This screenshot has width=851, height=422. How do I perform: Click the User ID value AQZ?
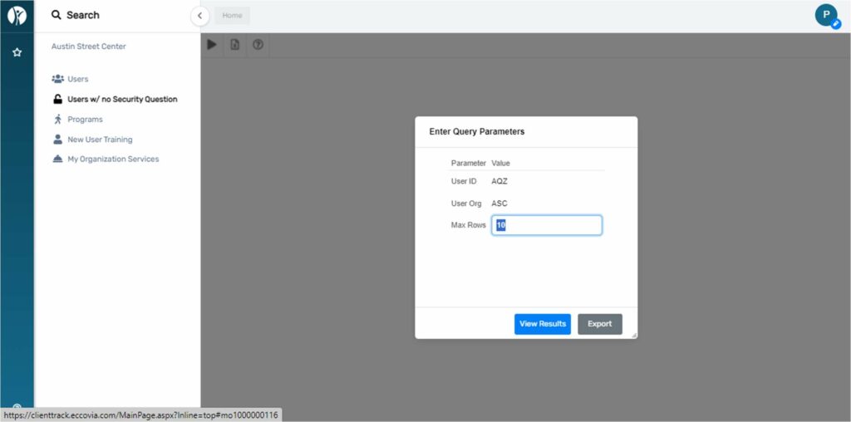point(499,182)
